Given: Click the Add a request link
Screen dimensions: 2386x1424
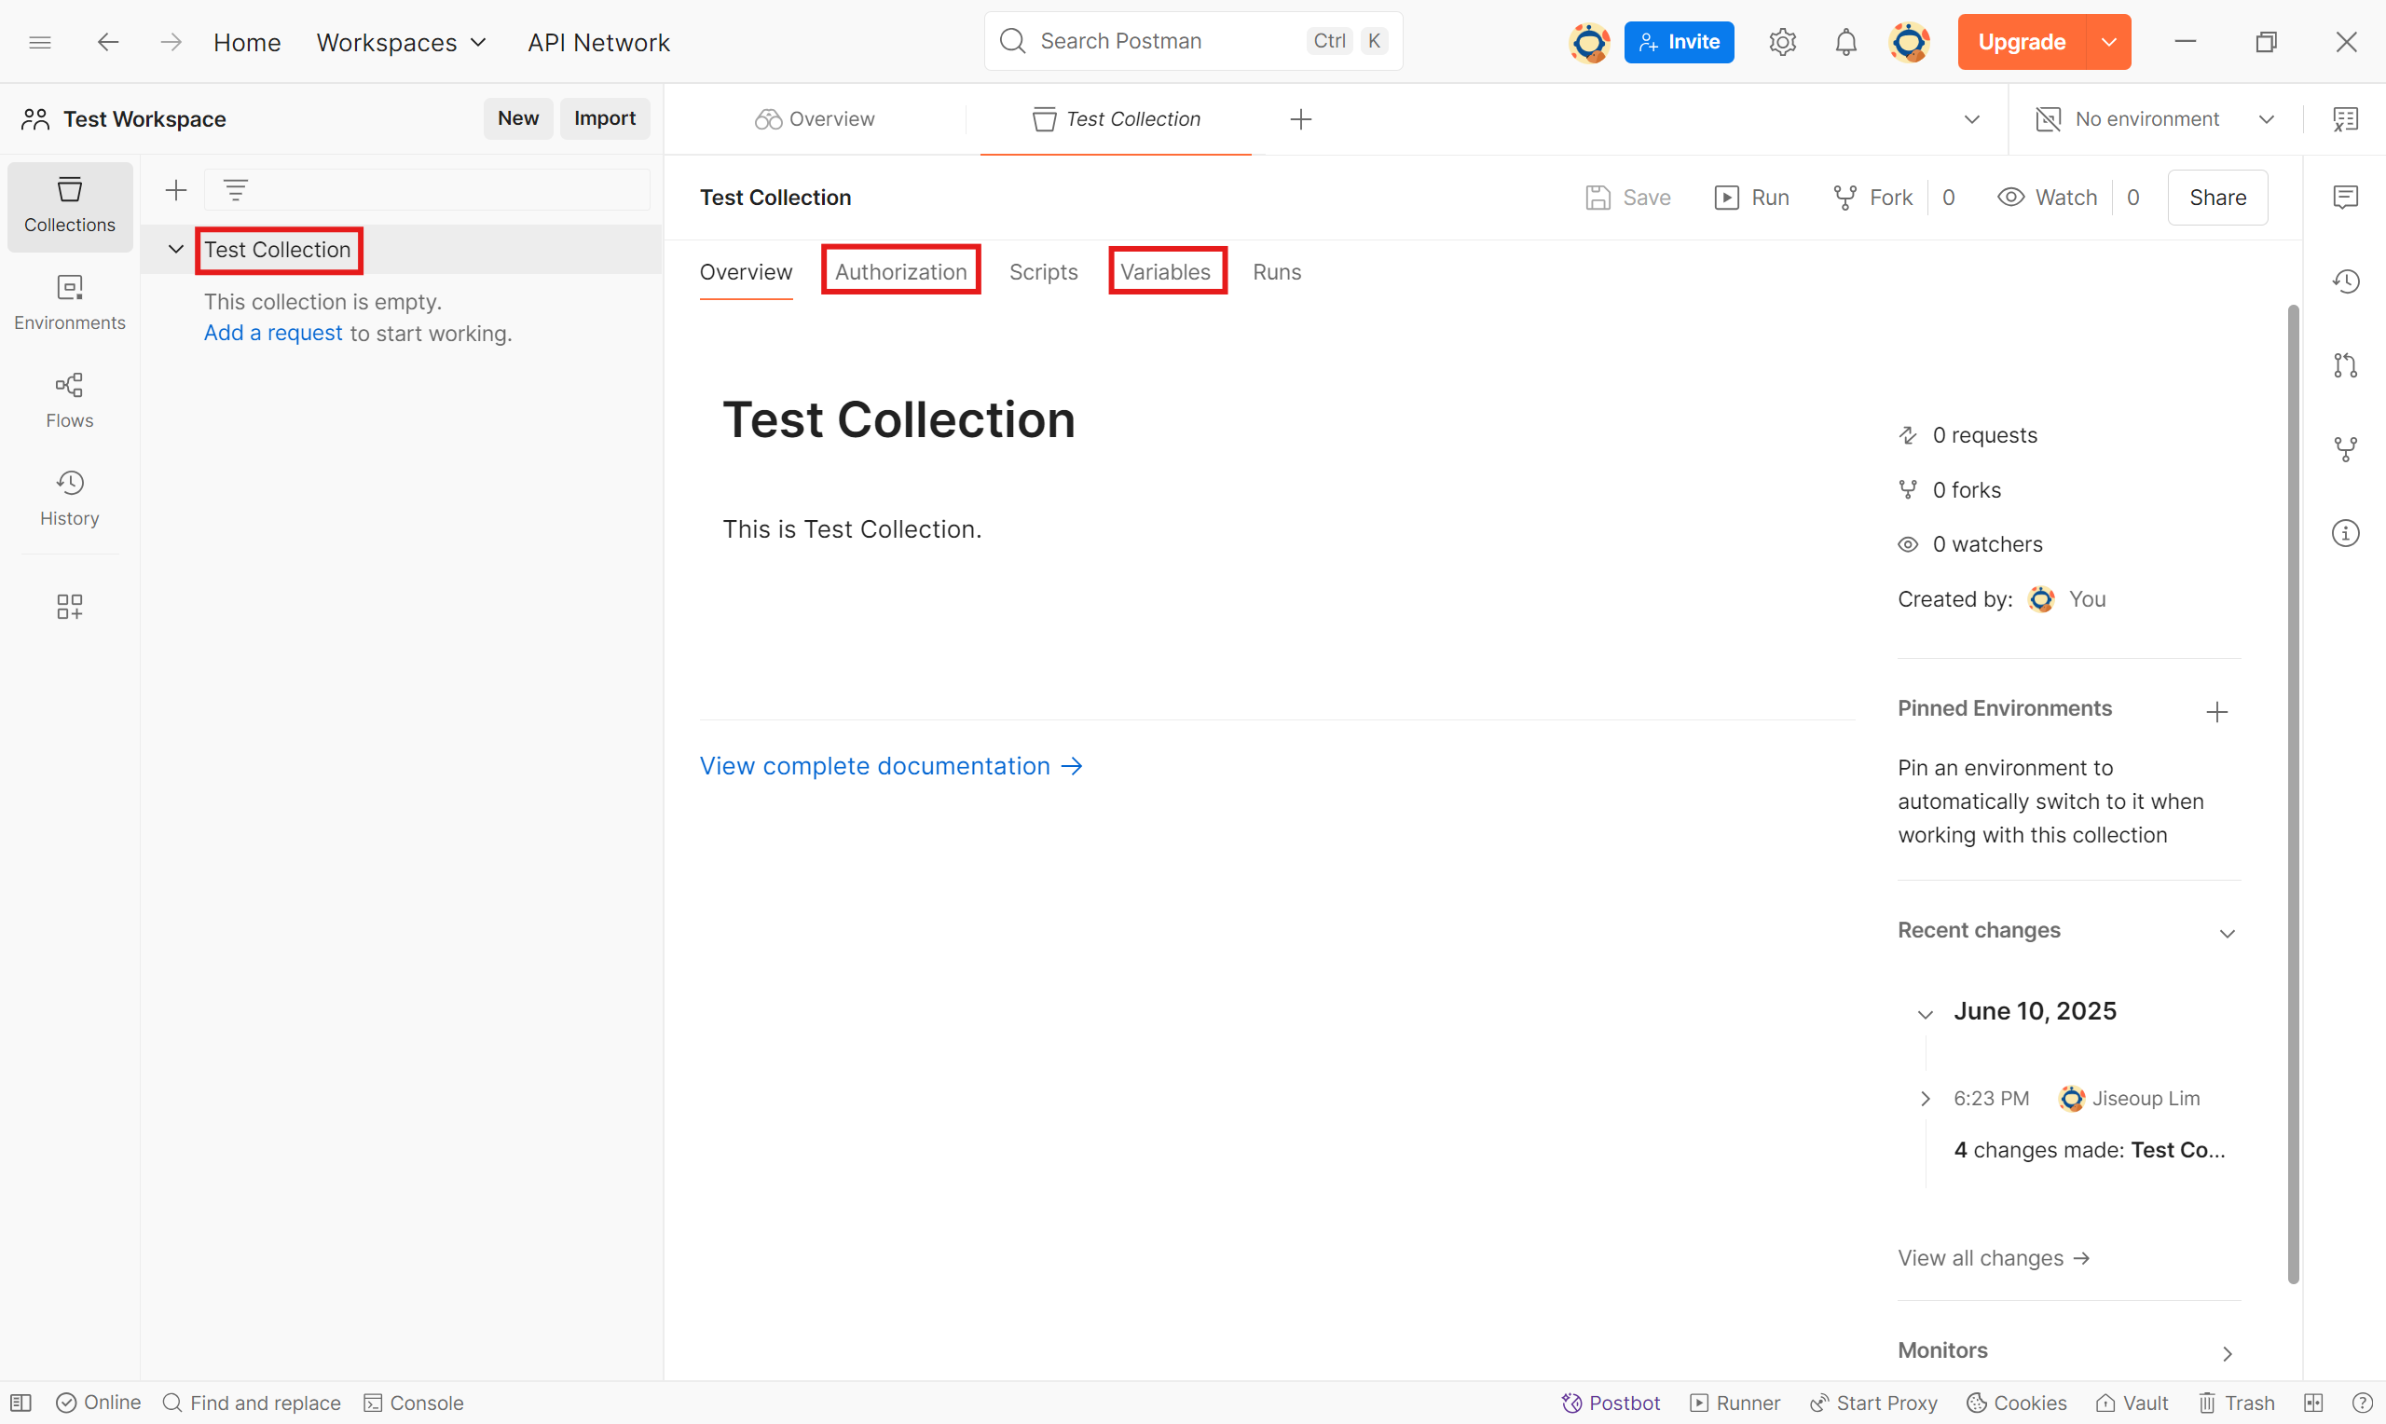Looking at the screenshot, I should click(272, 333).
